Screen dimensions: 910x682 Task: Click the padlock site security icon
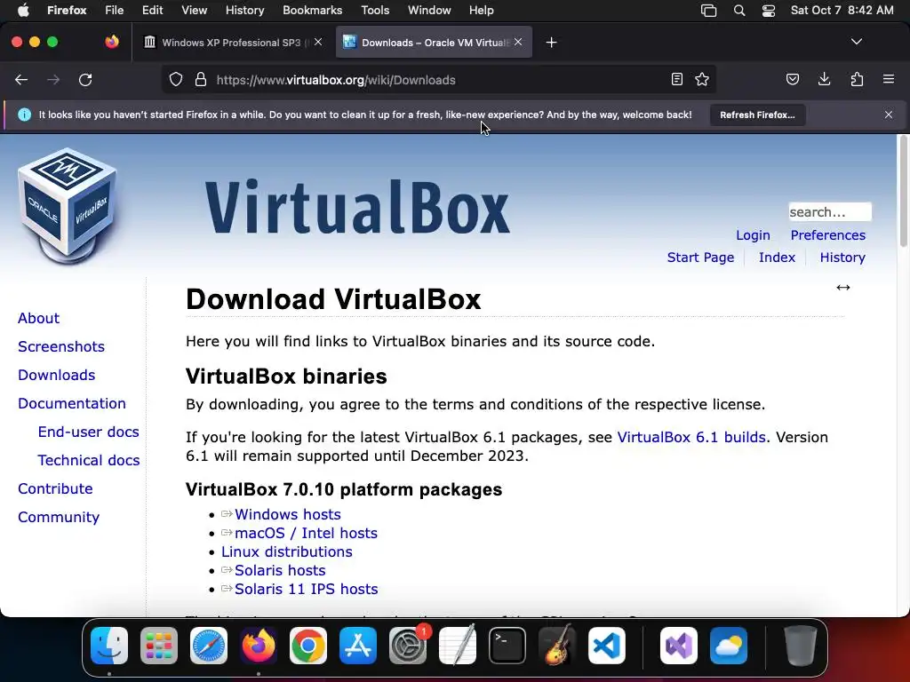point(201,79)
